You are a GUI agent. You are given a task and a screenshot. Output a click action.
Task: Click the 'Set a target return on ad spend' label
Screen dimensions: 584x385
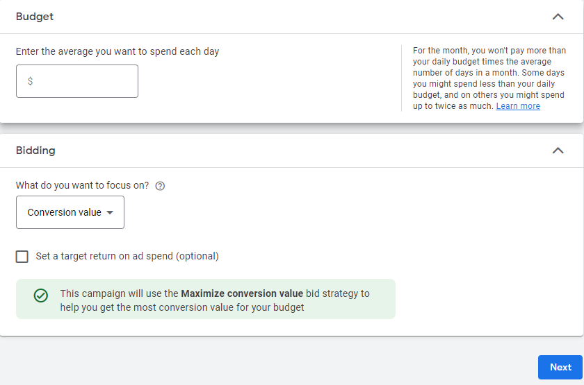(x=127, y=256)
